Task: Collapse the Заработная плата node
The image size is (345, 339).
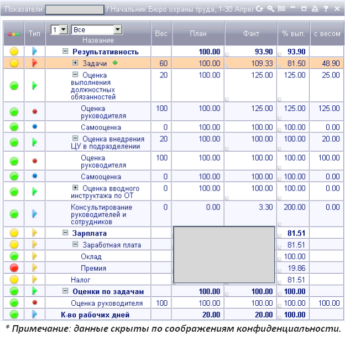Action: pyautogui.click(x=75, y=244)
